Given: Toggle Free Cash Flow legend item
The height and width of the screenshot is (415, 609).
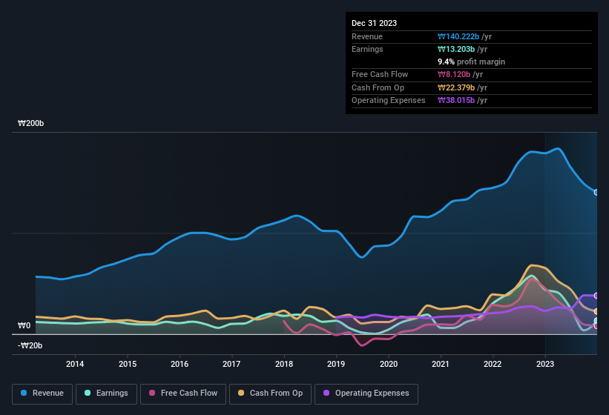Looking at the screenshot, I should click(183, 394).
